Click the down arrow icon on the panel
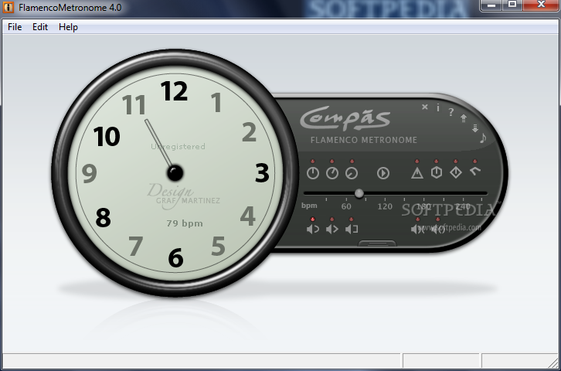The height and width of the screenshot is (371, 561). [474, 128]
